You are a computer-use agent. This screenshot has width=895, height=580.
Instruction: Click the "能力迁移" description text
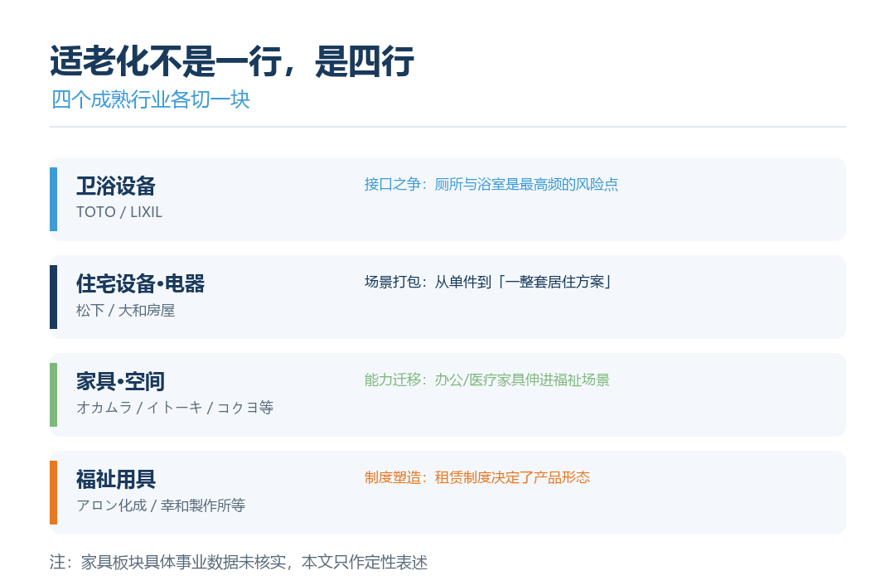coord(487,380)
